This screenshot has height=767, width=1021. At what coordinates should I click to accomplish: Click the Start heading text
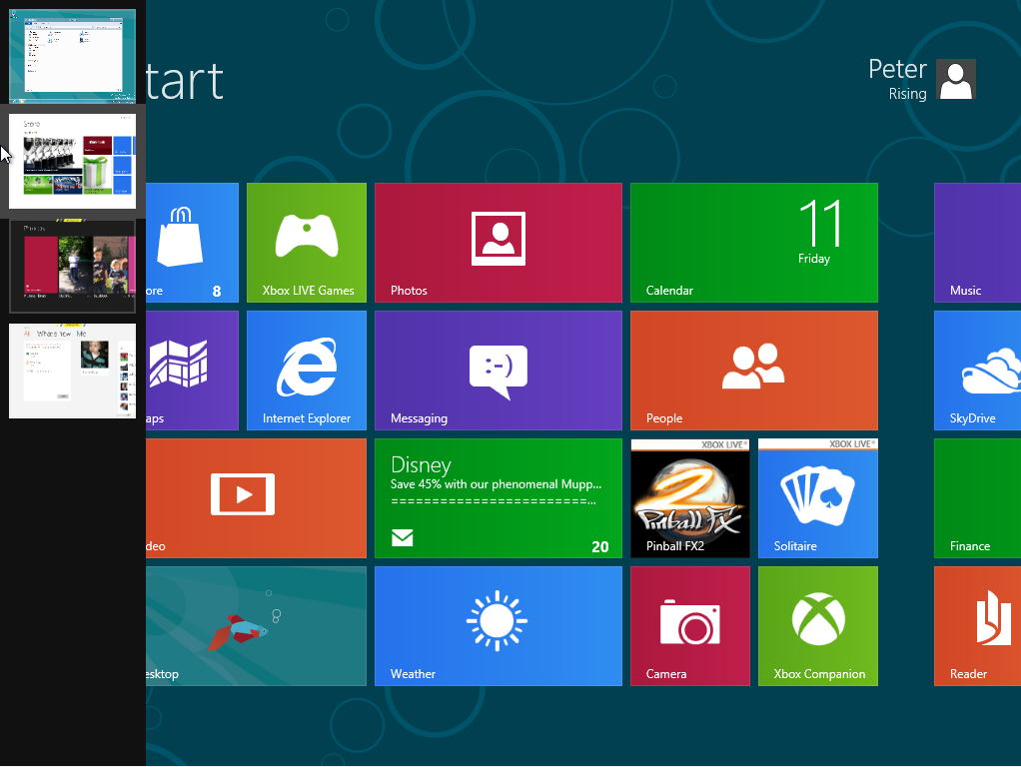point(184,82)
